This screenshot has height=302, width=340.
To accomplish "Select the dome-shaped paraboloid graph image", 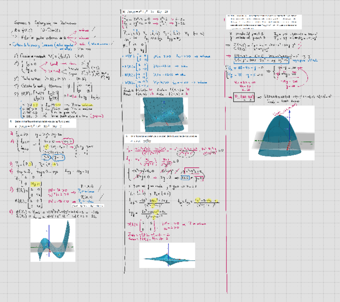I will tap(282, 133).
